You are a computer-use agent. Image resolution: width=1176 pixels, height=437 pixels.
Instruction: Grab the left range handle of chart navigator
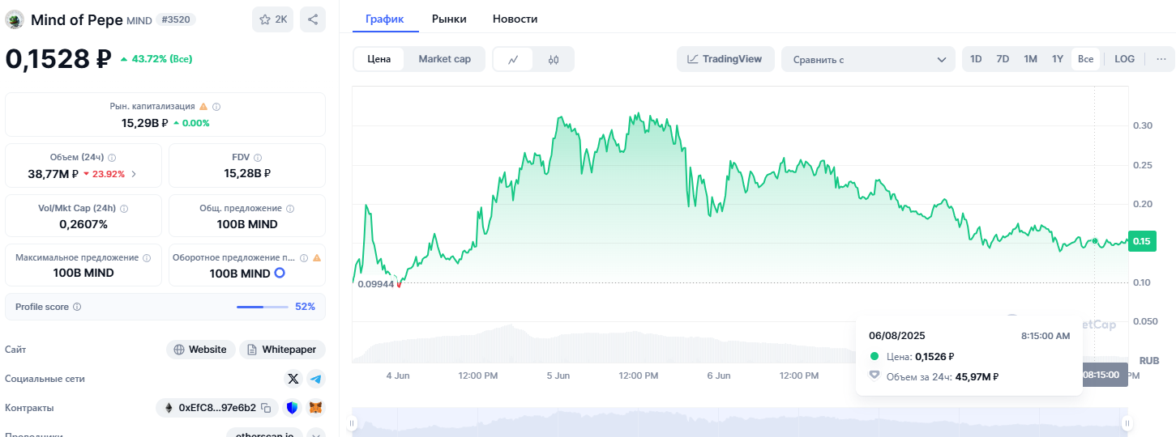pyautogui.click(x=353, y=423)
